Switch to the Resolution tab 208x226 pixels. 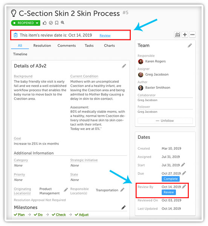point(42,46)
